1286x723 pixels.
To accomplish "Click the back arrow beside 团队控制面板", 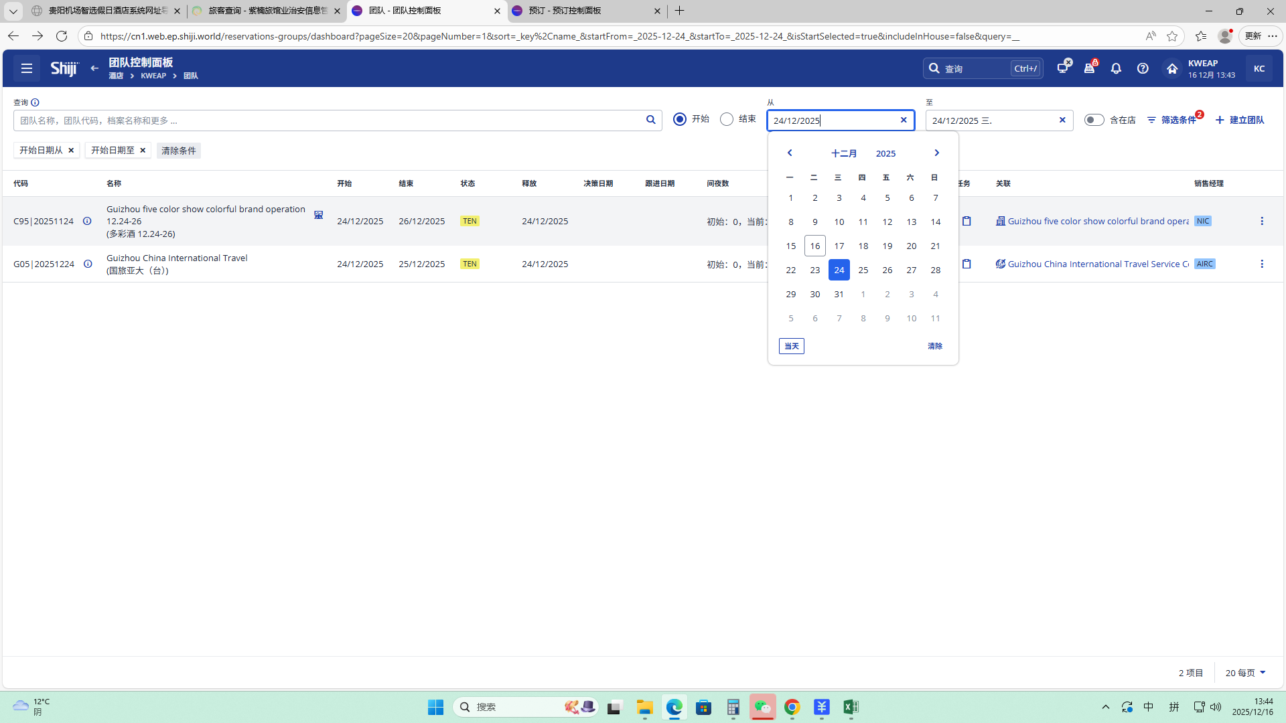I will click(x=94, y=68).
